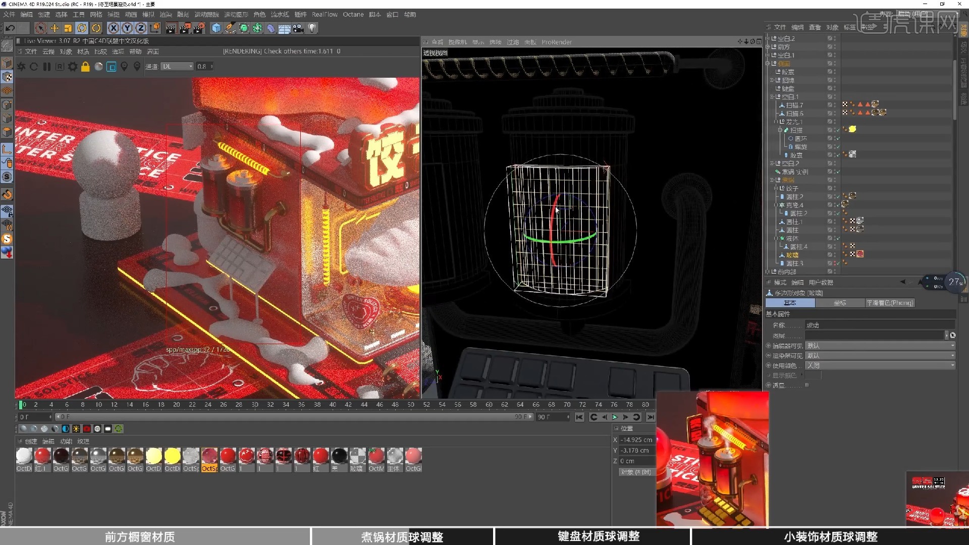Open the spline pen tool

[x=230, y=28]
